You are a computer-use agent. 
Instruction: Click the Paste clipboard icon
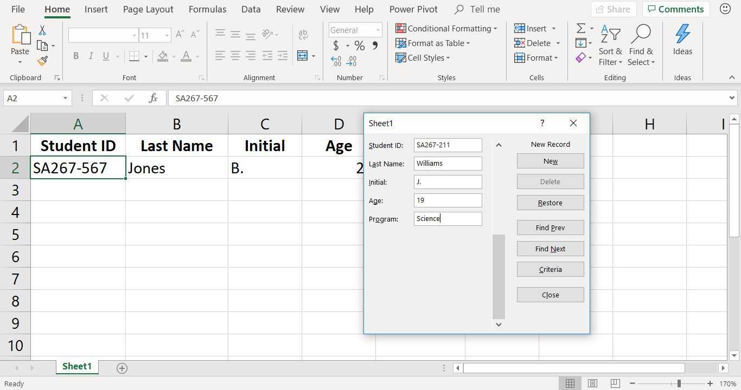point(20,35)
